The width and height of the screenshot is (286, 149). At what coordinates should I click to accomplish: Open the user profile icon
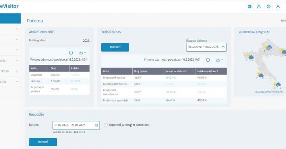coord(278,7)
